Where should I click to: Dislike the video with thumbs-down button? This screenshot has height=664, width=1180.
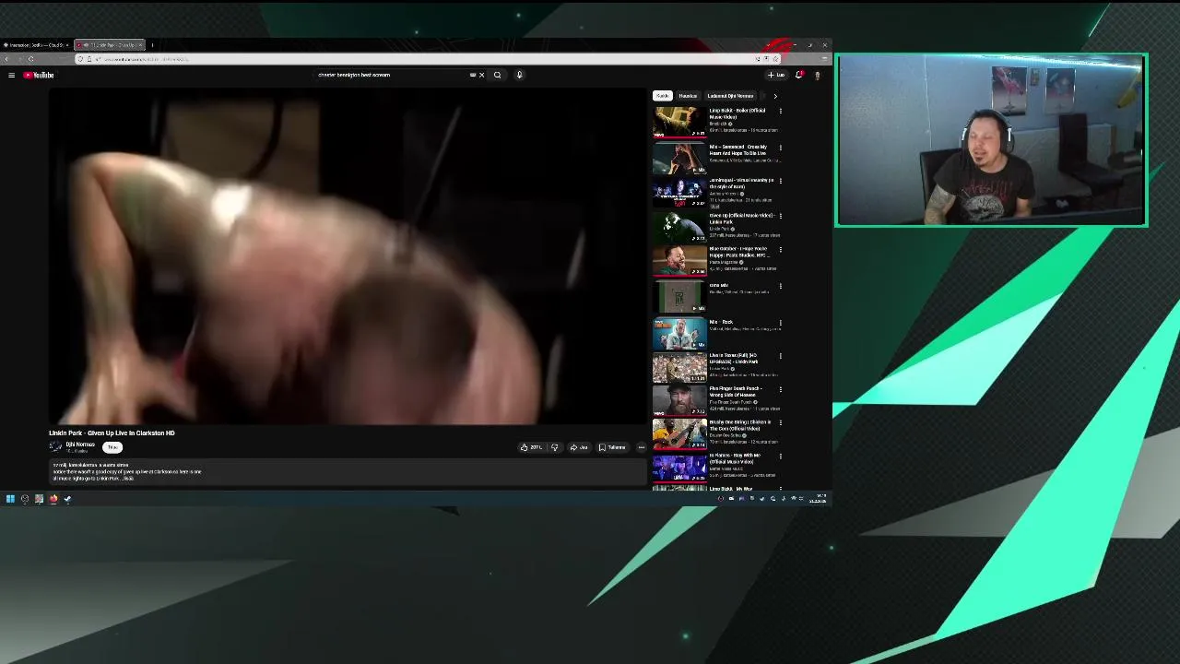[554, 447]
